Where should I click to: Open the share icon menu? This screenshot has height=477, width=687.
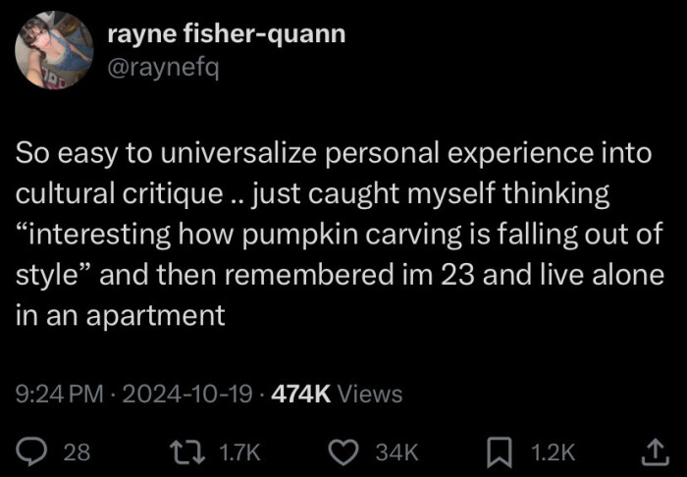point(651,450)
